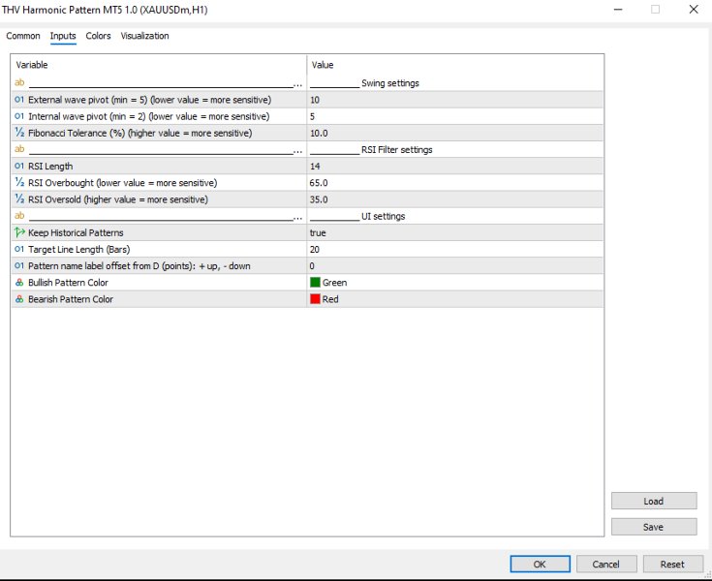
Task: Select the Inputs tab
Action: tap(63, 36)
